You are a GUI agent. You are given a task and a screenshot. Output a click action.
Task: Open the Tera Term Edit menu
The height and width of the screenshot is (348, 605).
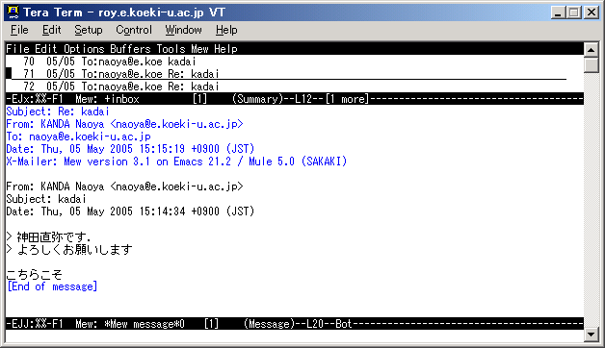(x=52, y=30)
